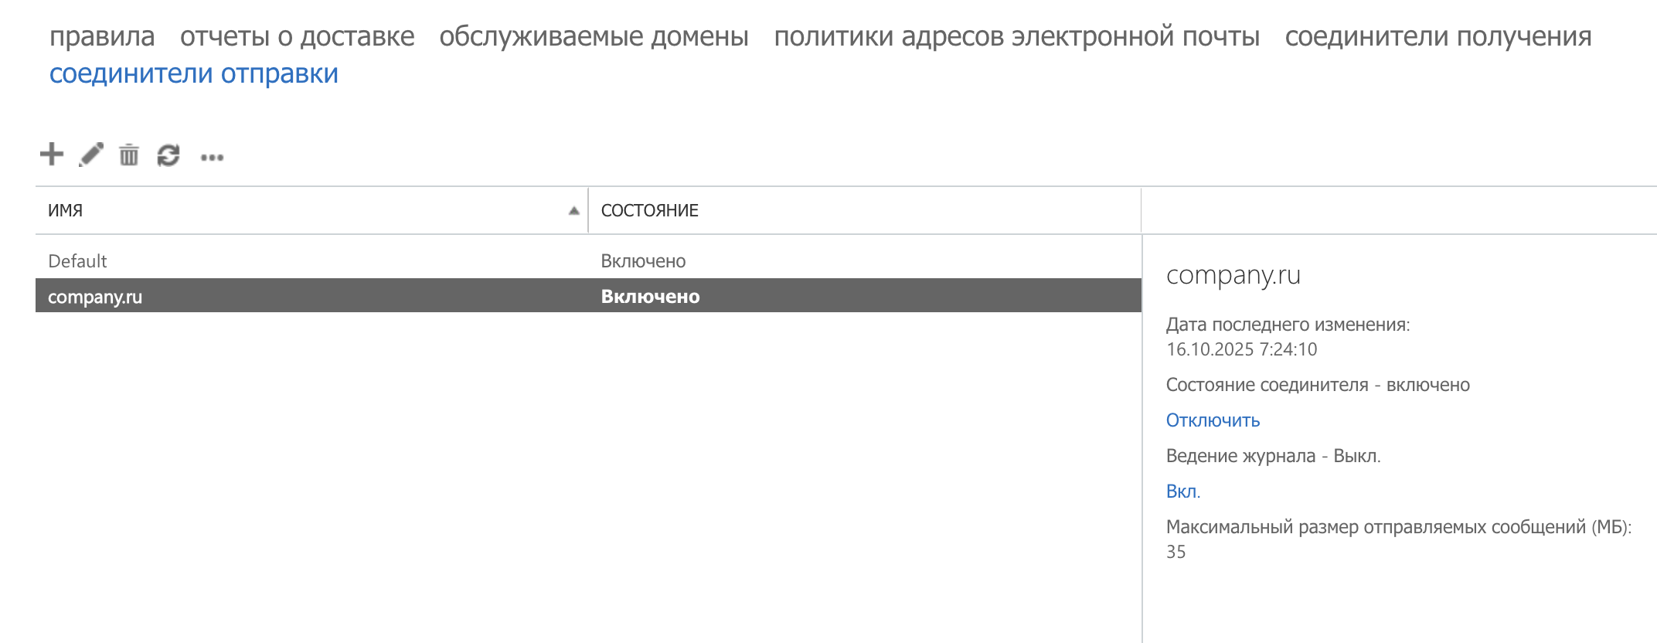Image resolution: width=1657 pixels, height=643 pixels.
Task: Open обслуживаемые домены tab
Action: [x=594, y=36]
